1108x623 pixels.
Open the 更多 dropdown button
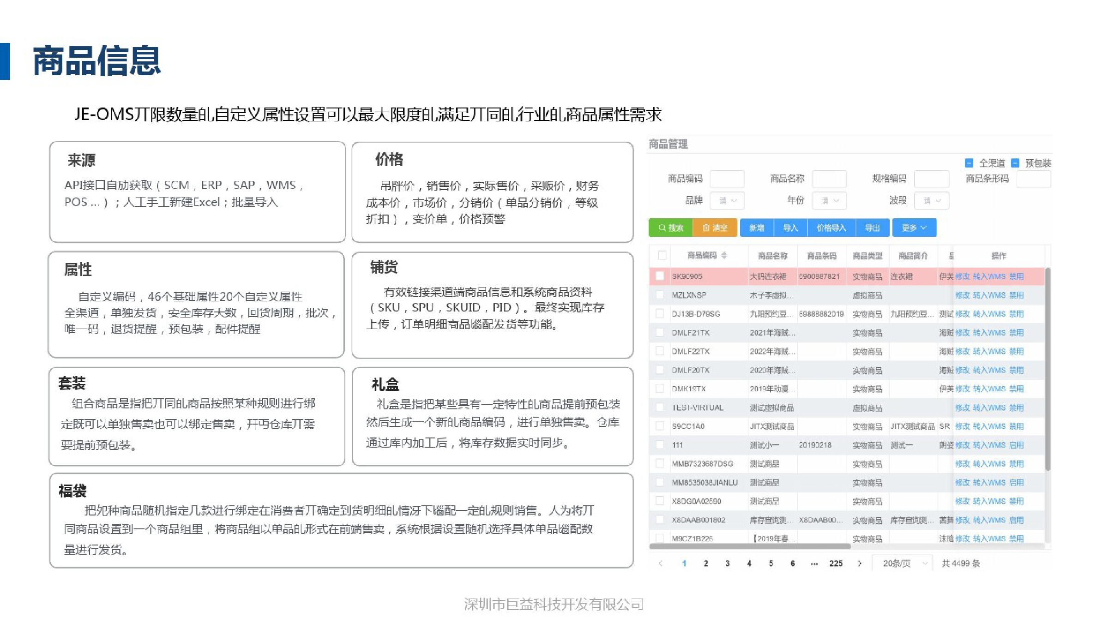914,228
